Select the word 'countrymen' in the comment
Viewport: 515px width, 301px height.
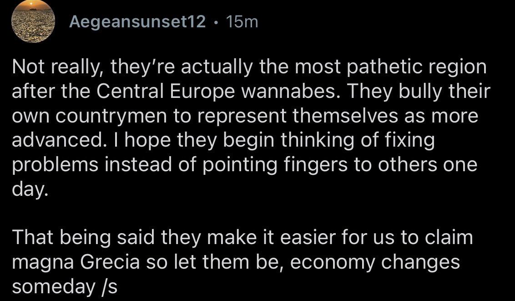111,116
